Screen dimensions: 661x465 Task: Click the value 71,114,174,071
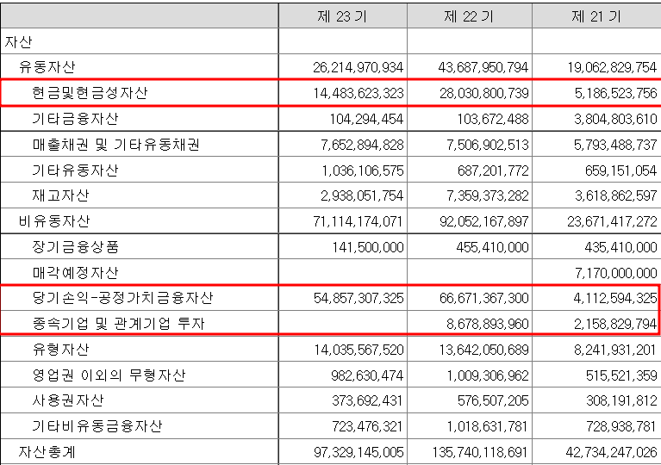358,221
